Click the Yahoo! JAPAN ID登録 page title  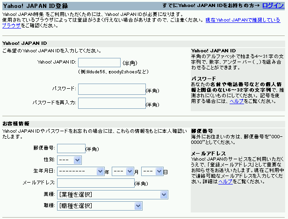pos(36,6)
